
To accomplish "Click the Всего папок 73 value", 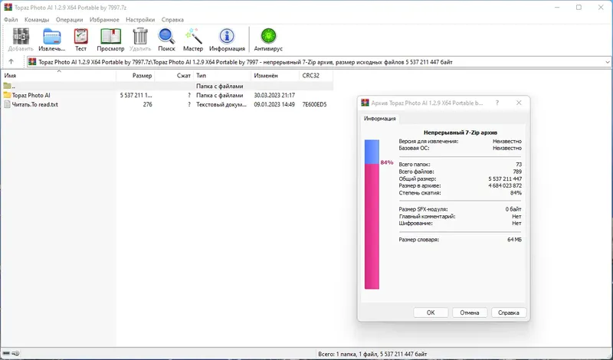I will tap(519, 165).
